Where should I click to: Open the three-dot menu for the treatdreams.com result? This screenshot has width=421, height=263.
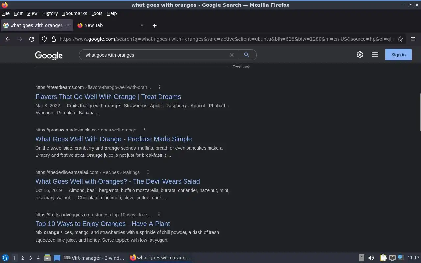[x=159, y=87]
